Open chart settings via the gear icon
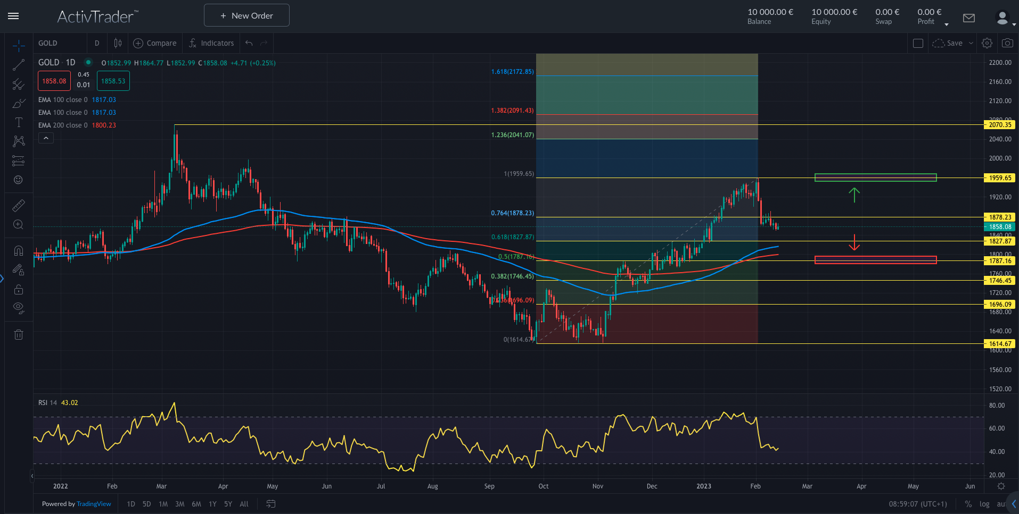Screen dimensions: 1019x514 tap(987, 43)
